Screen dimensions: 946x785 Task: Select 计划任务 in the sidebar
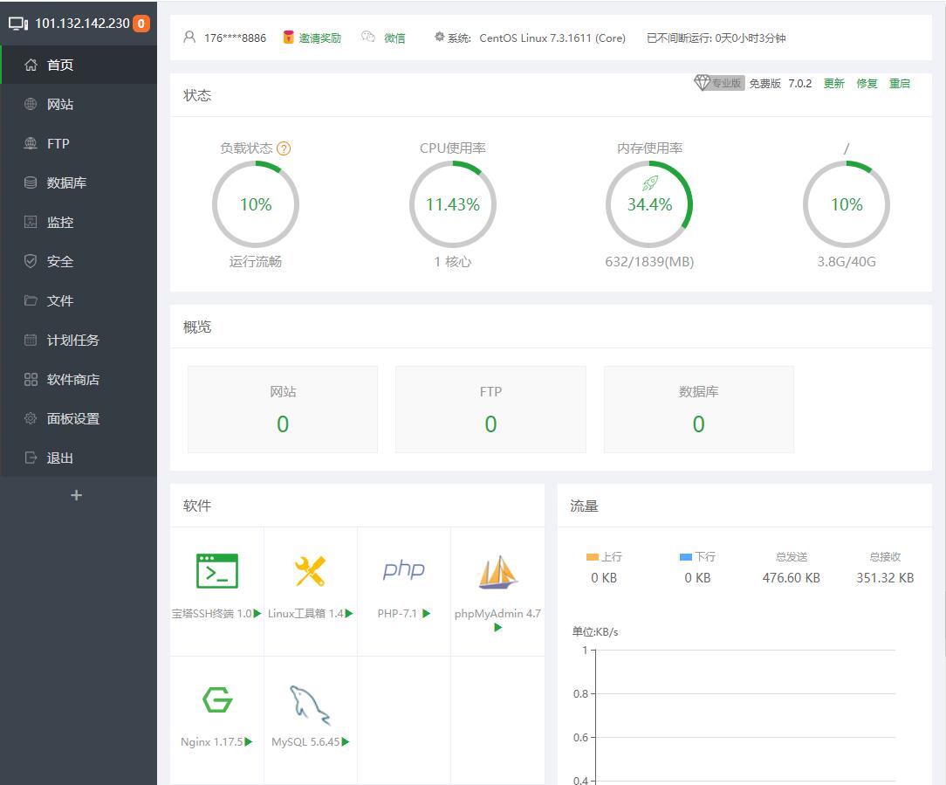[x=79, y=340]
